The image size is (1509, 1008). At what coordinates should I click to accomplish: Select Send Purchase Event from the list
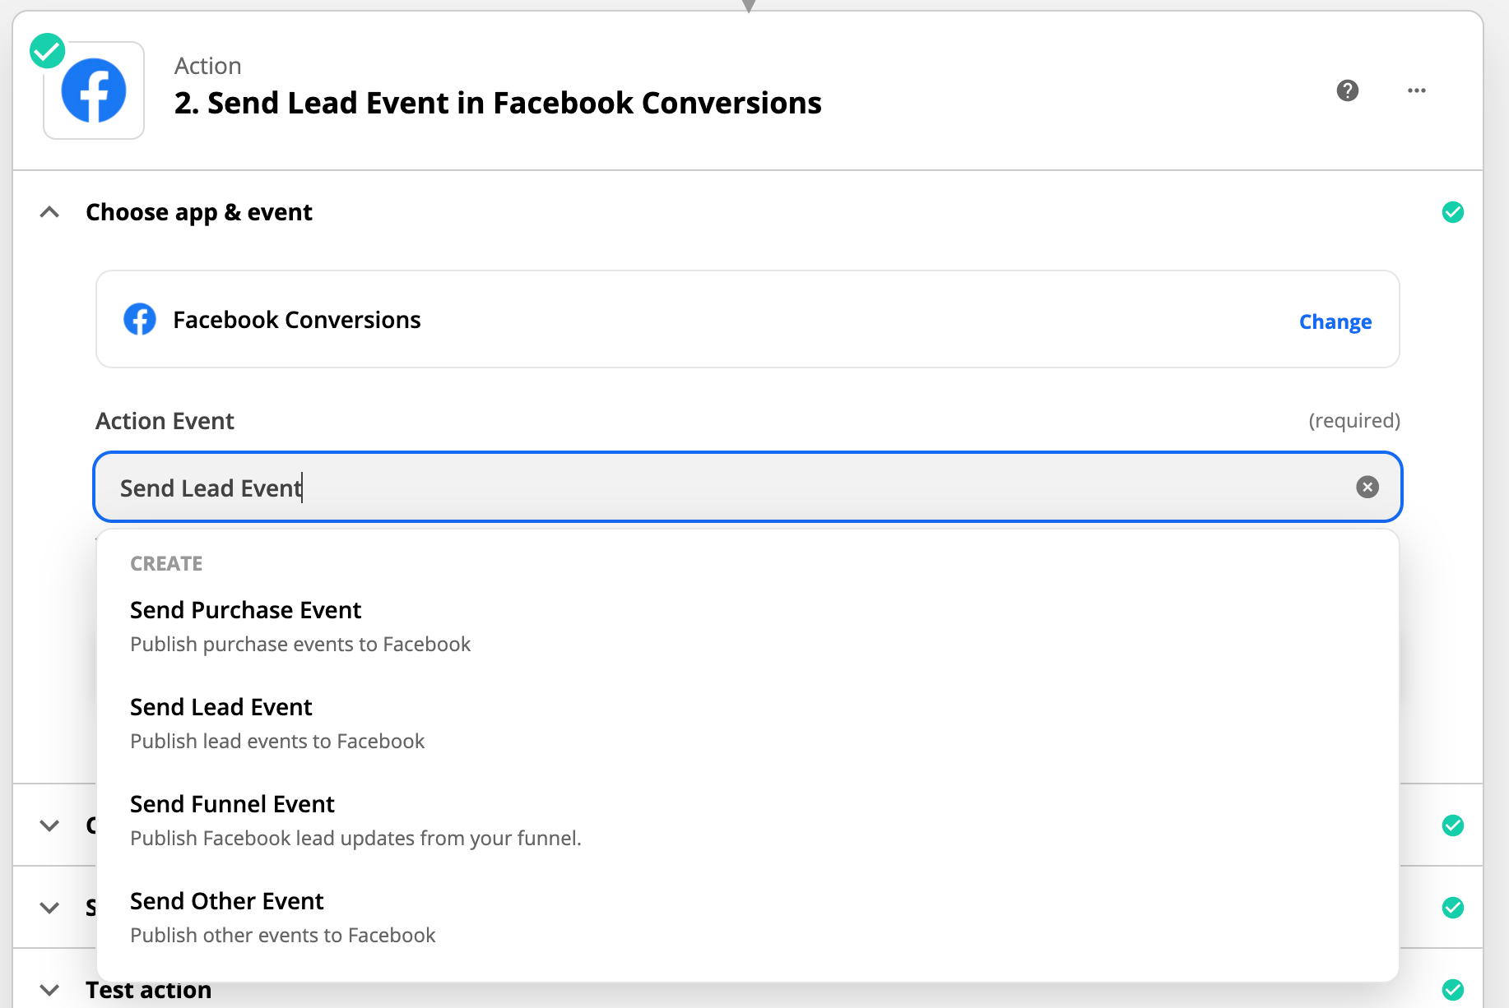click(245, 609)
